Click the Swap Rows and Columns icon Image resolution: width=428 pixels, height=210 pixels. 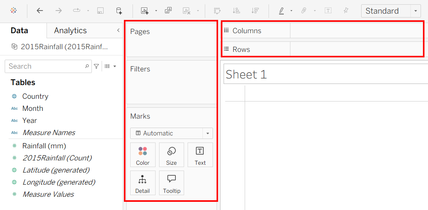217,11
